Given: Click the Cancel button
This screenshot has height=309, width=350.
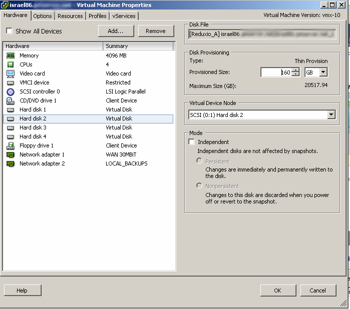Looking at the screenshot, I should point(318,290).
